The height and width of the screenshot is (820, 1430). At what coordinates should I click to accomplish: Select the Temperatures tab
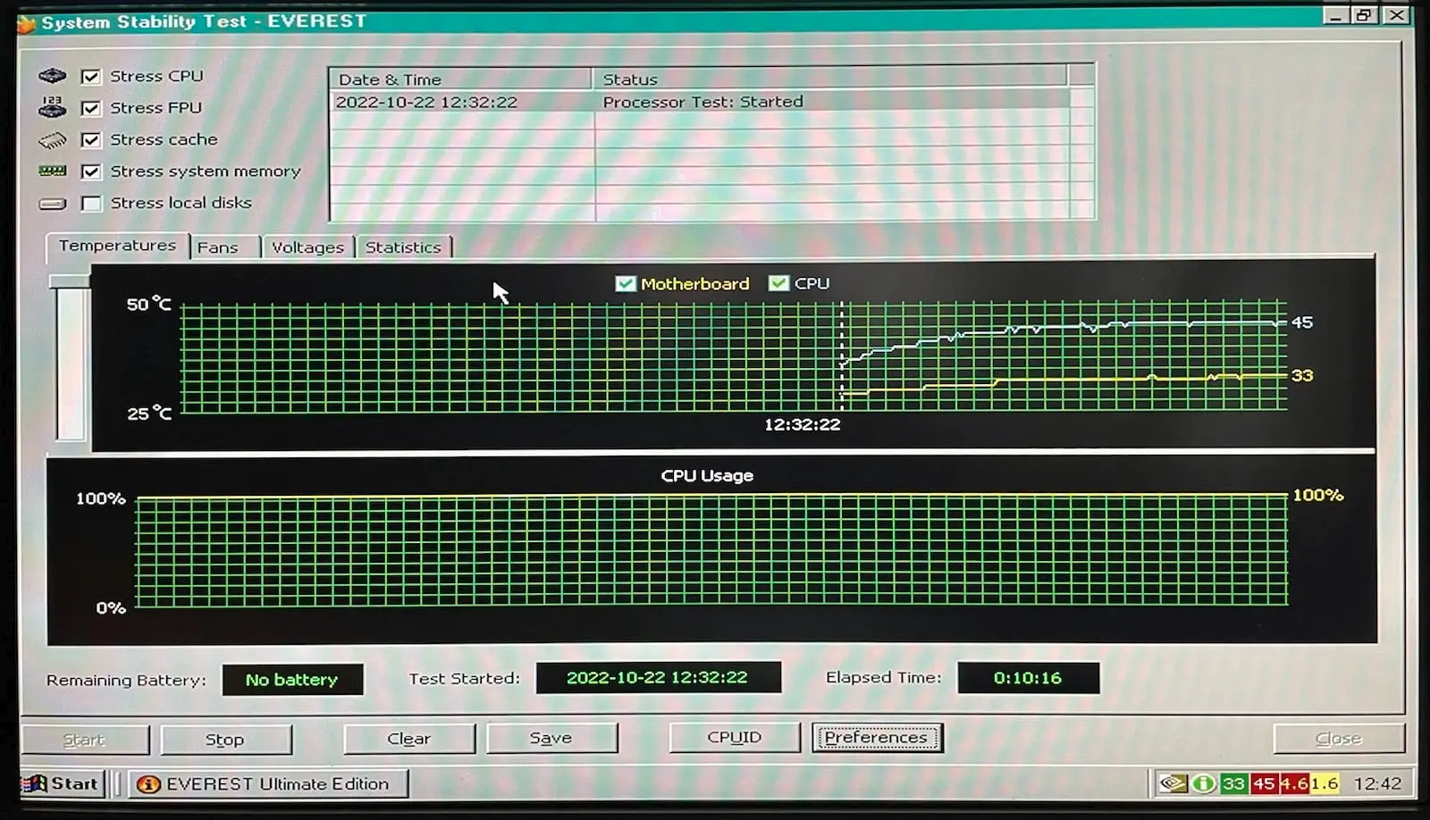[x=117, y=246]
